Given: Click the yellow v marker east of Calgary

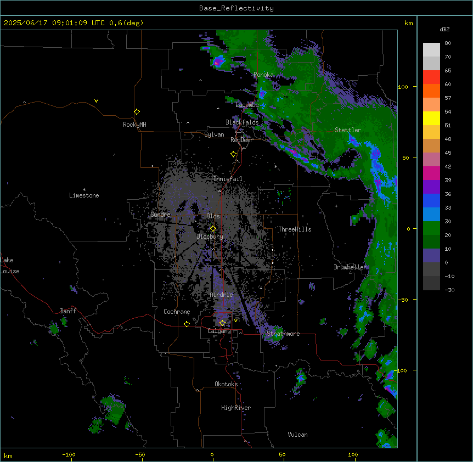Looking at the screenshot, I should click(x=235, y=320).
